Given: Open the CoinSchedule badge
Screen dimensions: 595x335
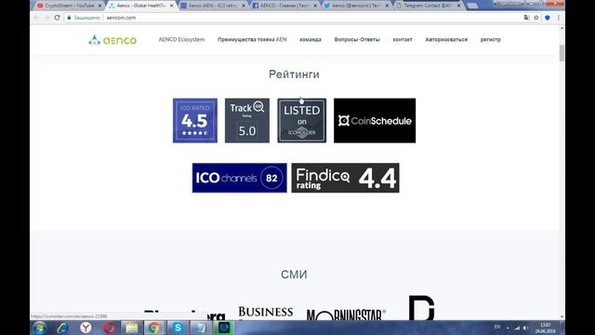Looking at the screenshot, I should coord(375,120).
